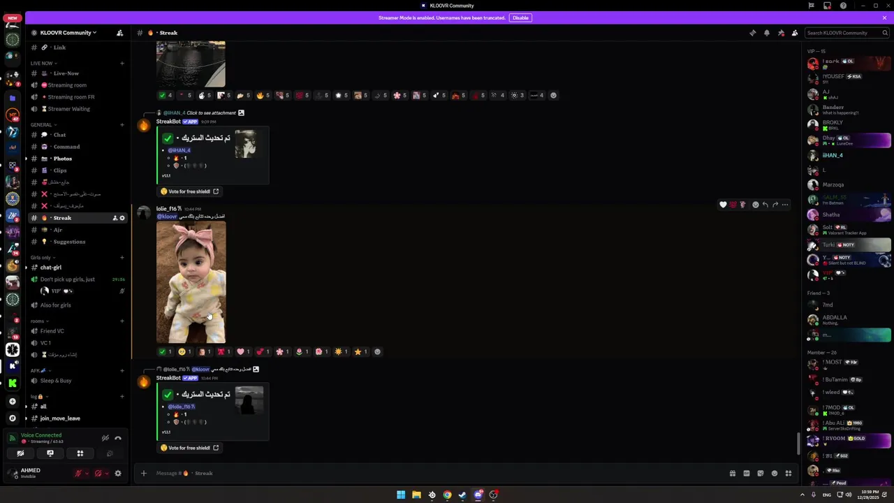Open the join_move_leave channel
The height and width of the screenshot is (503, 894).
[77, 418]
